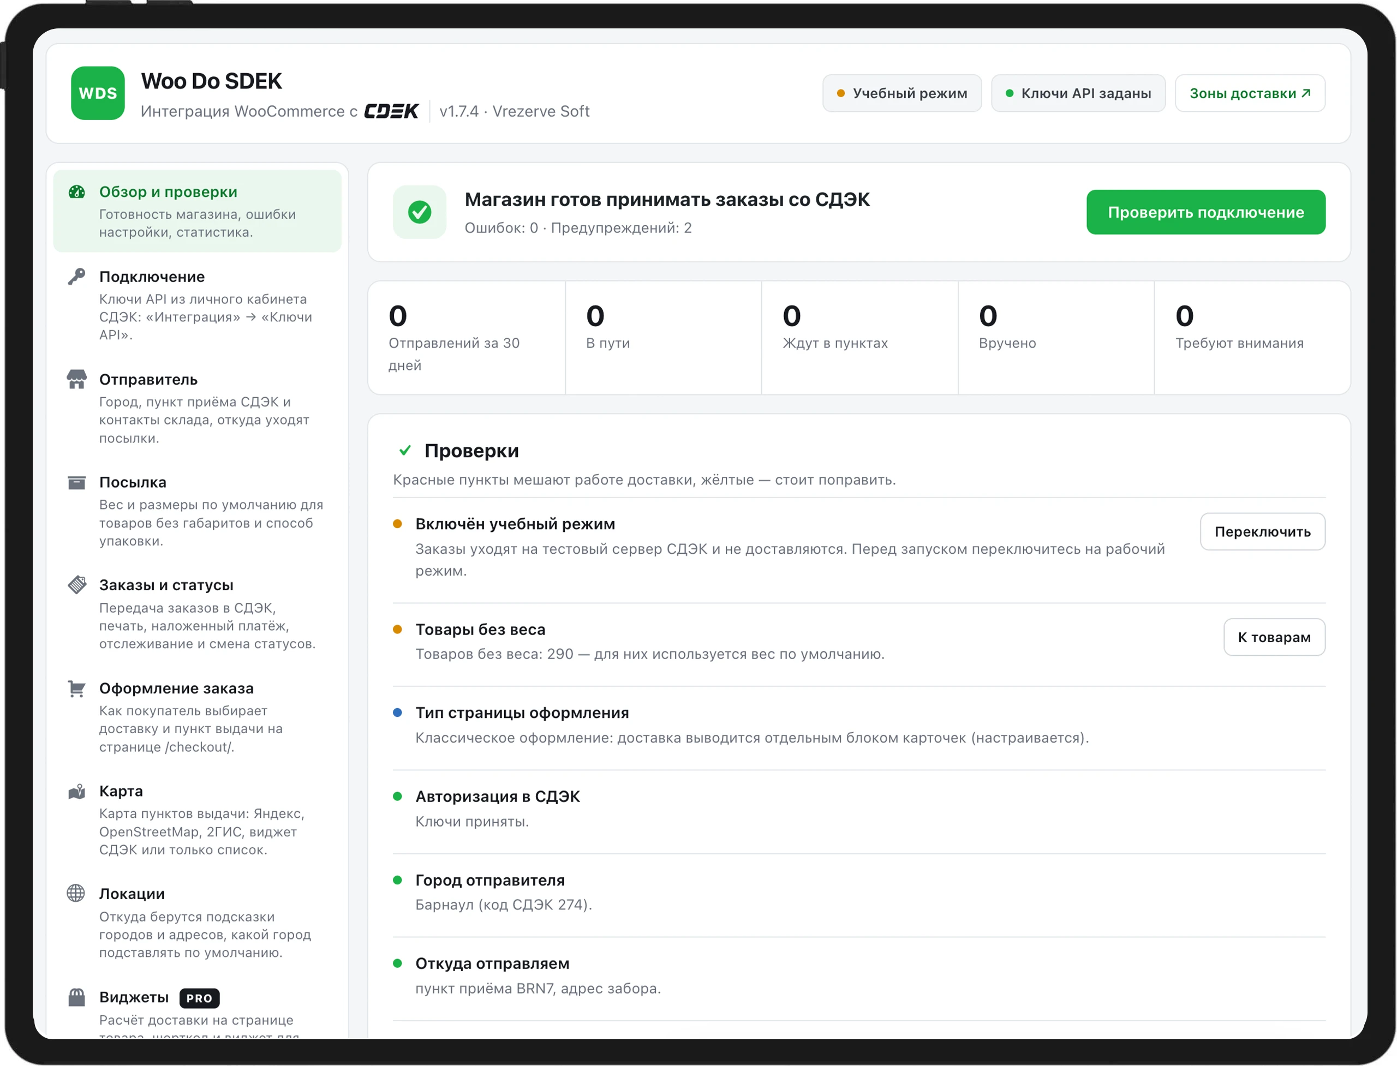Click the Тип страницы оформления check row
The width and height of the screenshot is (1397, 1066).
(x=859, y=728)
